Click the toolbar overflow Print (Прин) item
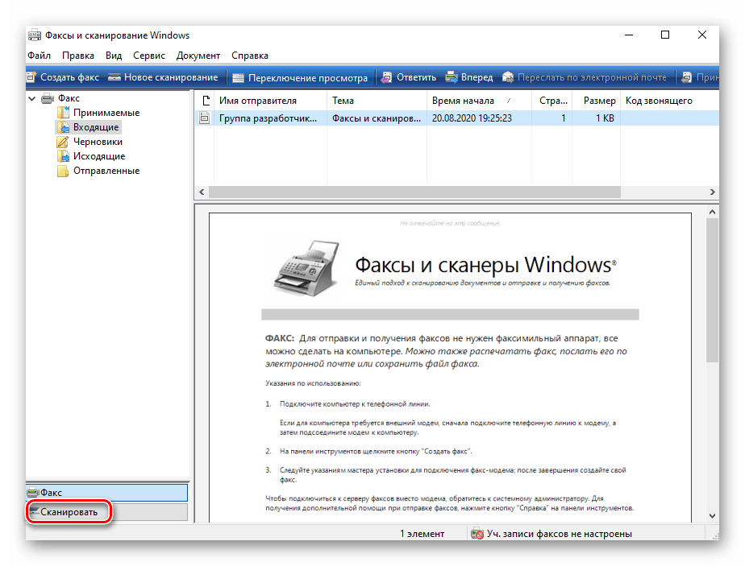This screenshot has height=566, width=745. pos(700,77)
